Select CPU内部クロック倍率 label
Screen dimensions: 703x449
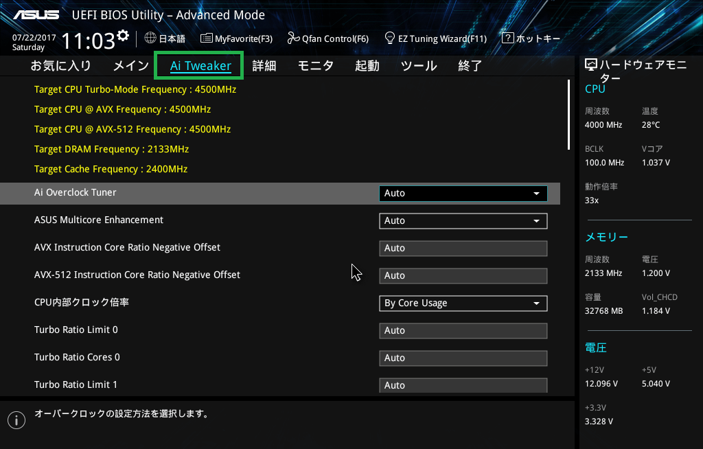pyautogui.click(x=82, y=302)
